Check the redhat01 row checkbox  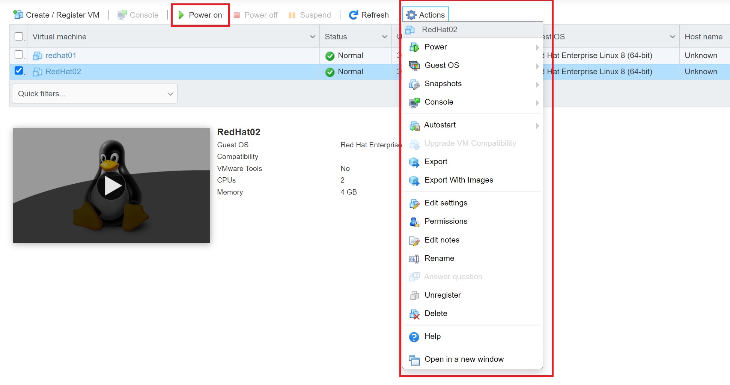click(19, 54)
